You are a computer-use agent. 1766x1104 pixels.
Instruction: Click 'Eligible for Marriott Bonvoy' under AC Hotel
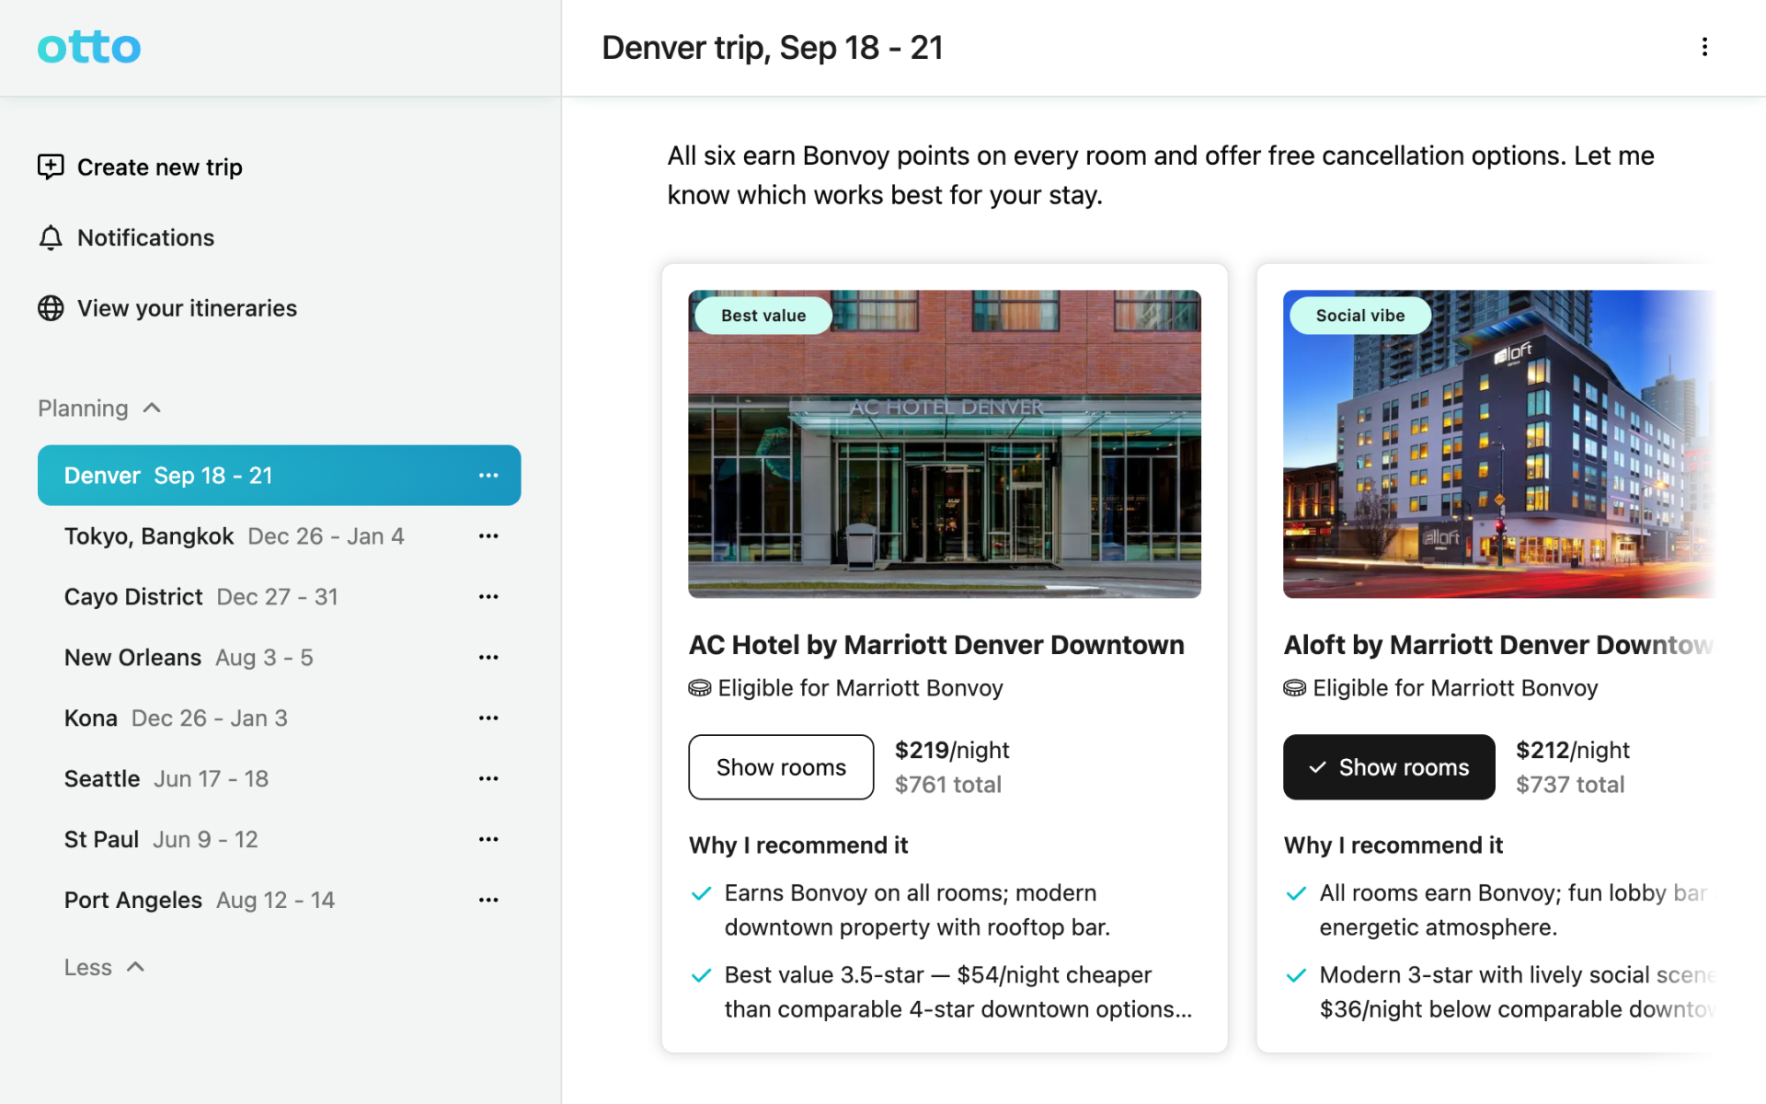pyautogui.click(x=860, y=688)
